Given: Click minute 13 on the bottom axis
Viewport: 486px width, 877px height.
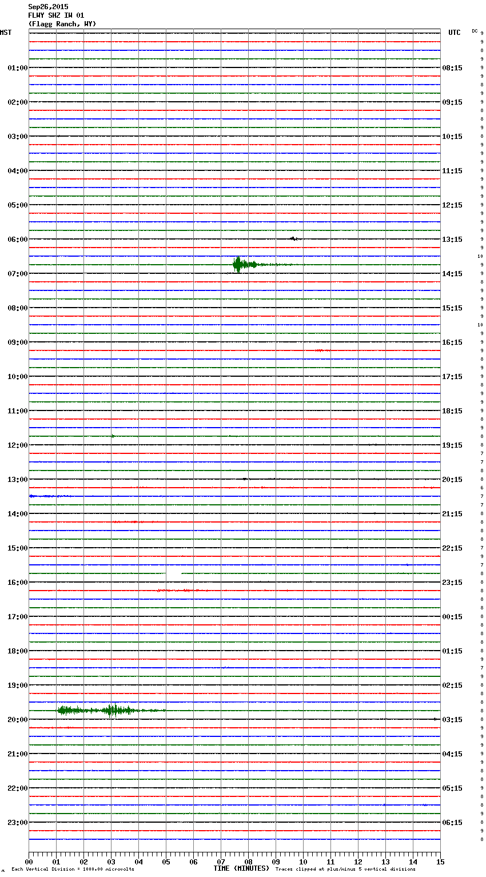Looking at the screenshot, I should pyautogui.click(x=385, y=862).
